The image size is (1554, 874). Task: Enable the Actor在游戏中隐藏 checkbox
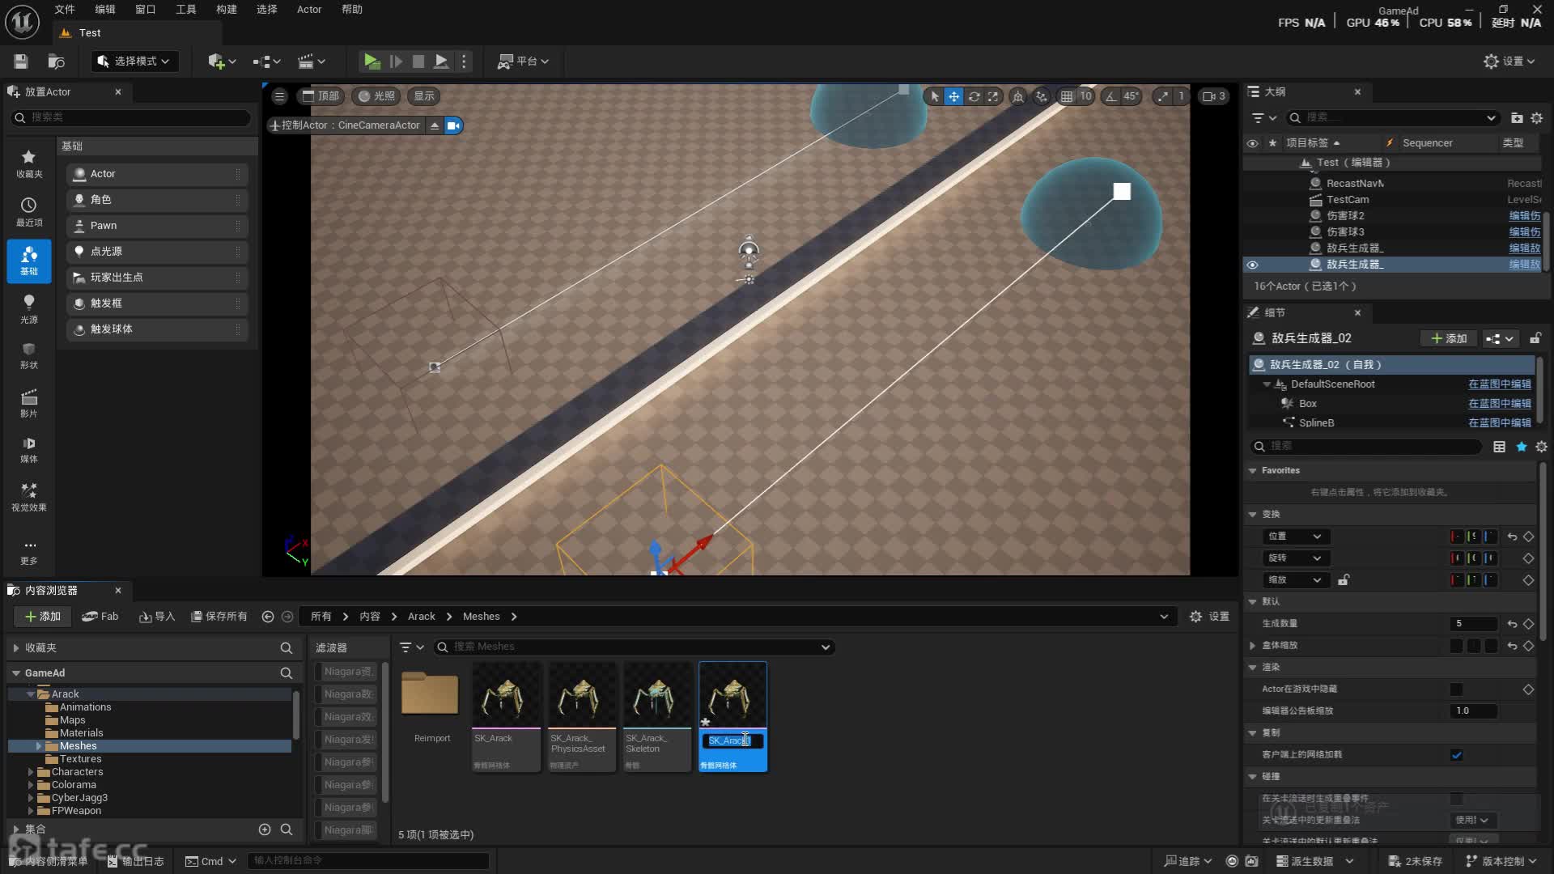click(x=1456, y=689)
